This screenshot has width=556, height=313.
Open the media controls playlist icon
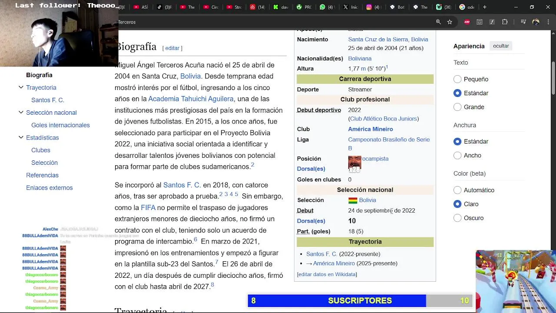[523, 22]
